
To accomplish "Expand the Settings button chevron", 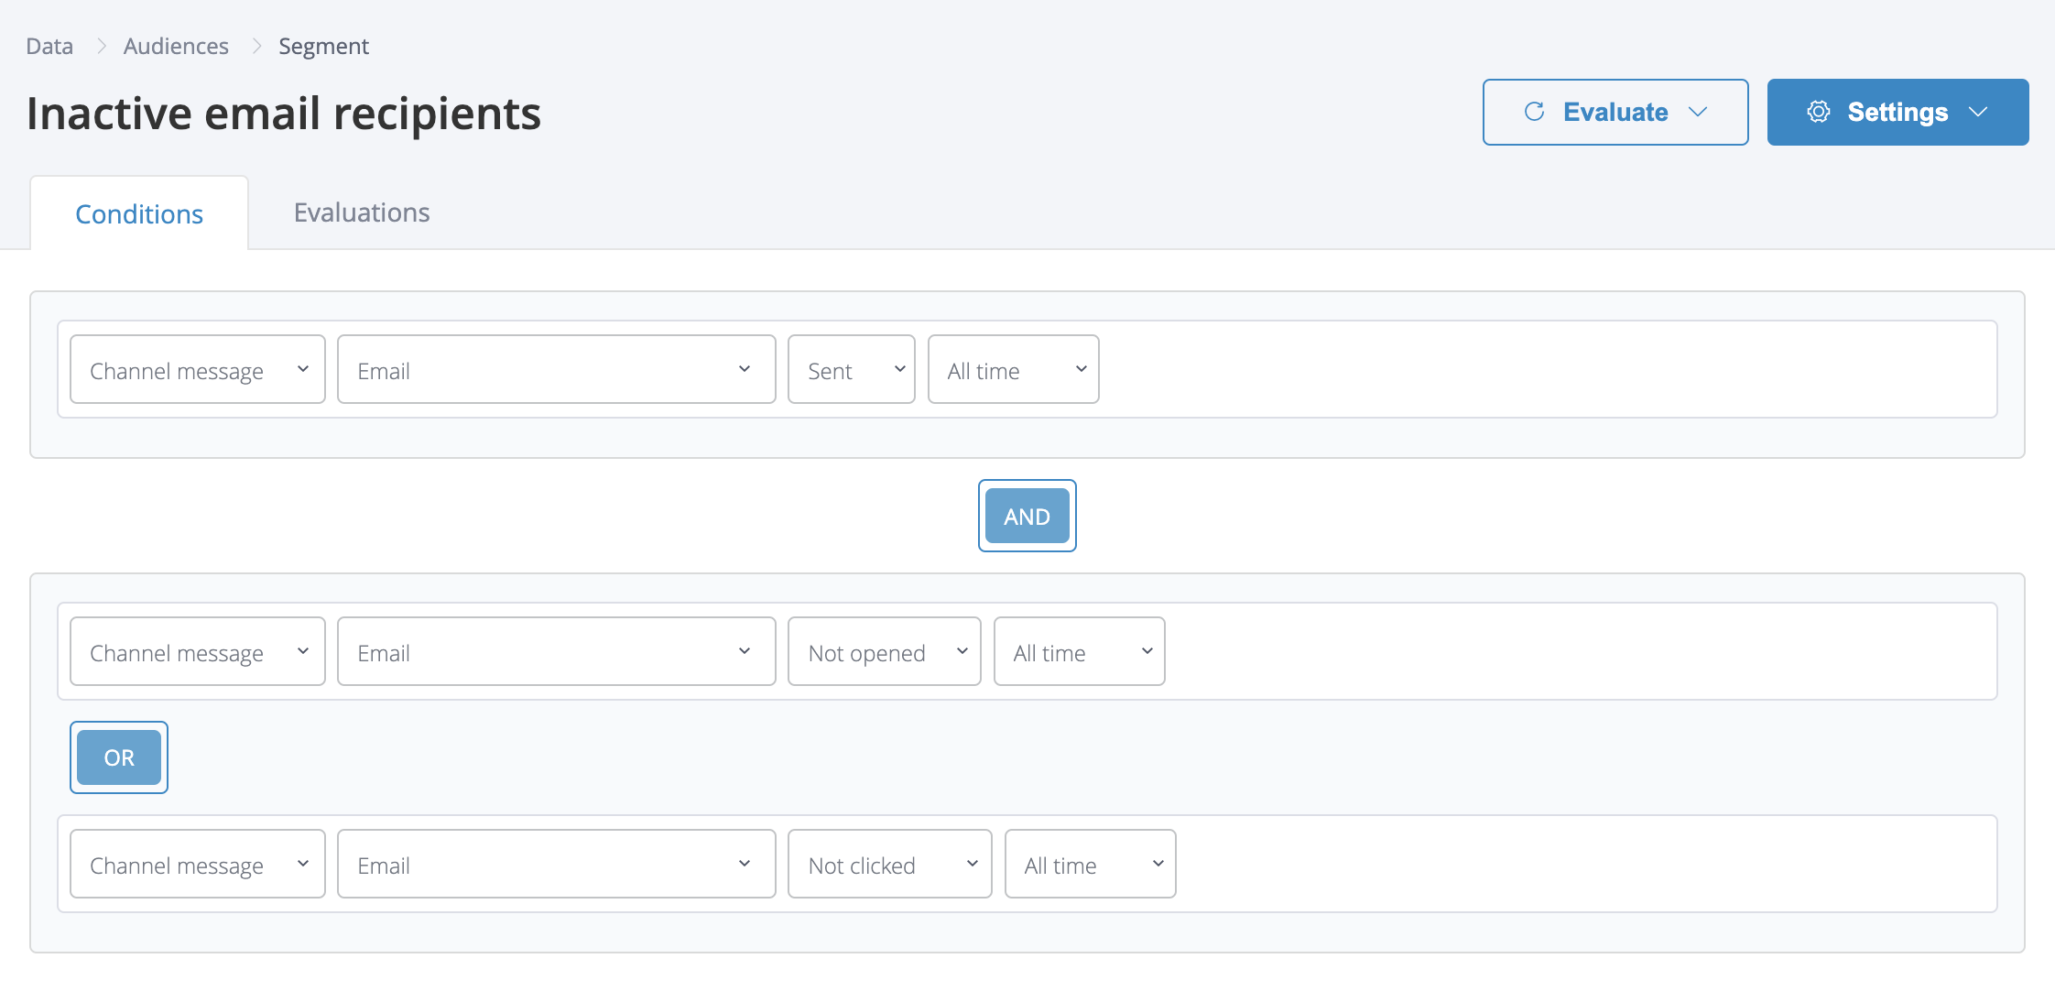I will pyautogui.click(x=1978, y=112).
